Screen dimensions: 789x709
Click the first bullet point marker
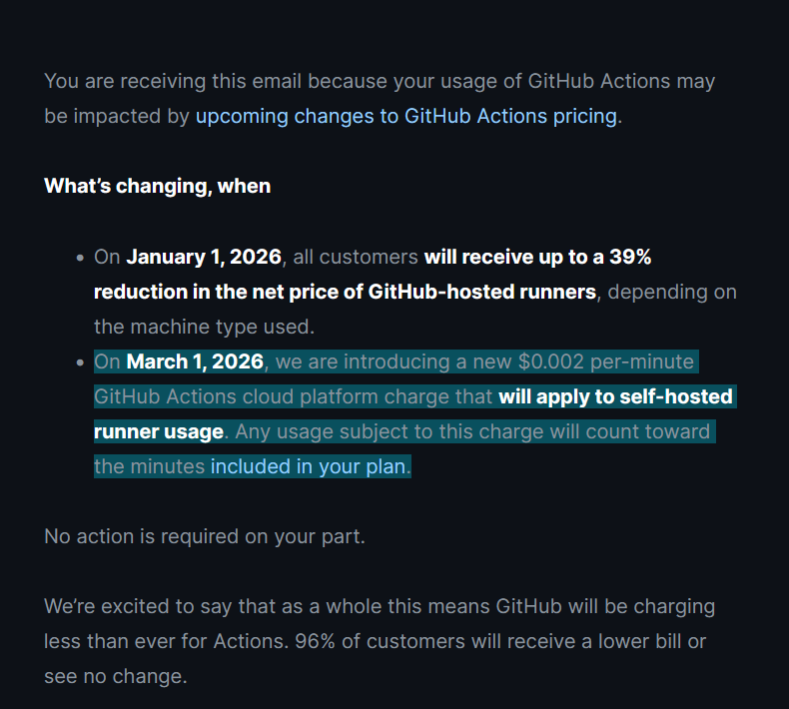[80, 258]
